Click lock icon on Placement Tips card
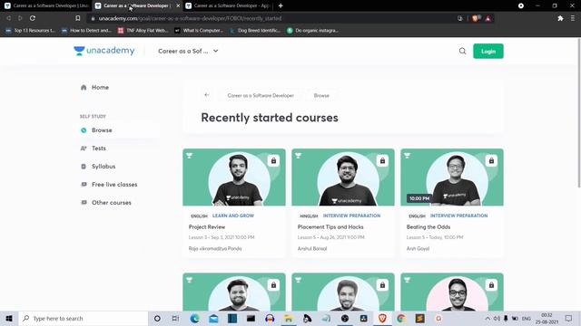The width and height of the screenshot is (581, 326). point(382,161)
